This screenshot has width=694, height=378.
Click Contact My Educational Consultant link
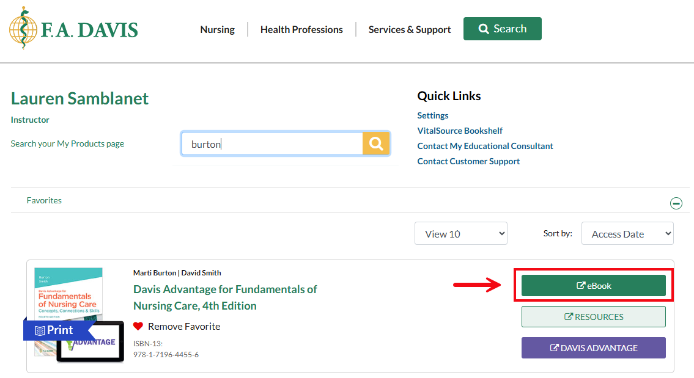coord(485,146)
